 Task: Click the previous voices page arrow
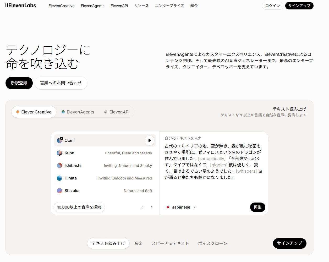[x=142, y=207]
